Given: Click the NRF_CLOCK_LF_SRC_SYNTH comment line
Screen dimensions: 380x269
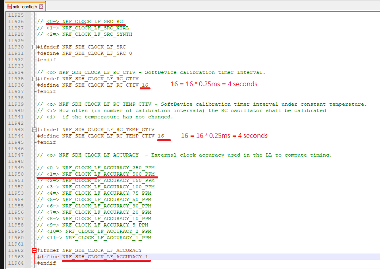Looking at the screenshot, I should [x=97, y=34].
